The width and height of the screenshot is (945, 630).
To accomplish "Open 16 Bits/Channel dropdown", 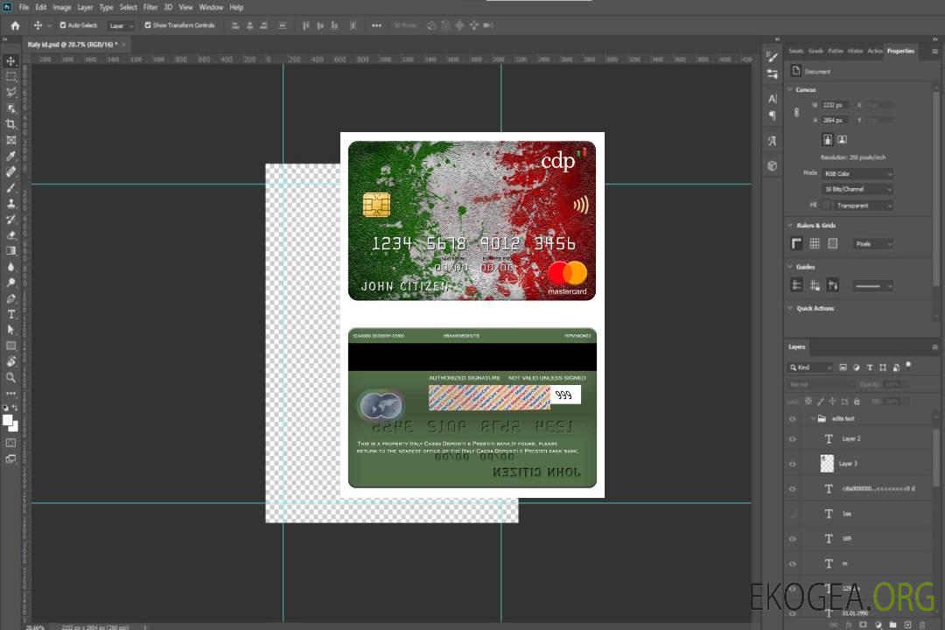I will (x=857, y=189).
